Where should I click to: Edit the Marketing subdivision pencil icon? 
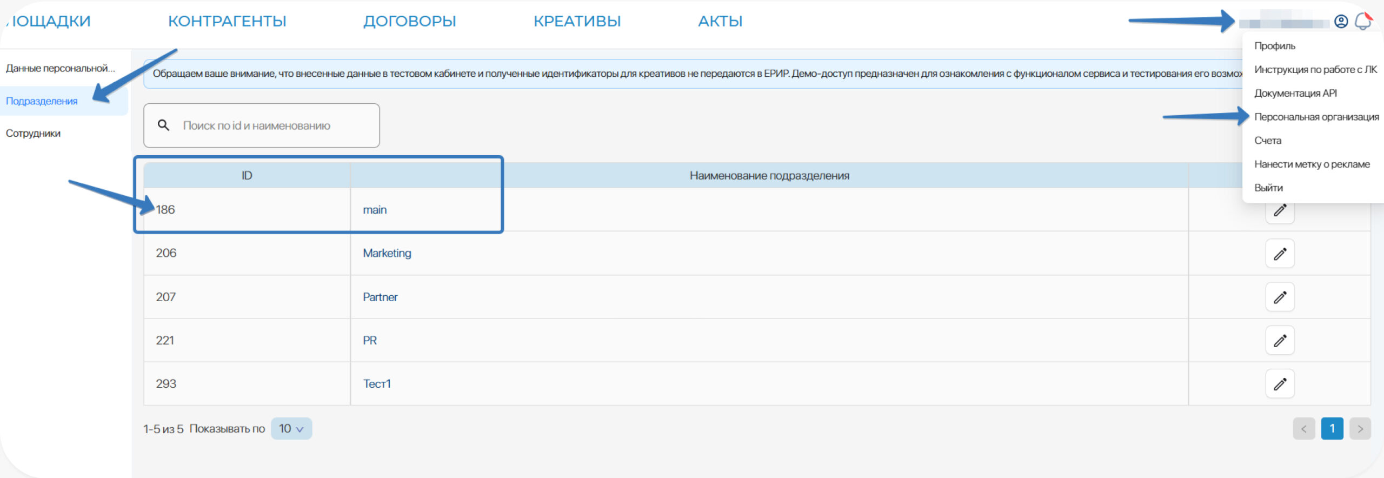[1280, 254]
